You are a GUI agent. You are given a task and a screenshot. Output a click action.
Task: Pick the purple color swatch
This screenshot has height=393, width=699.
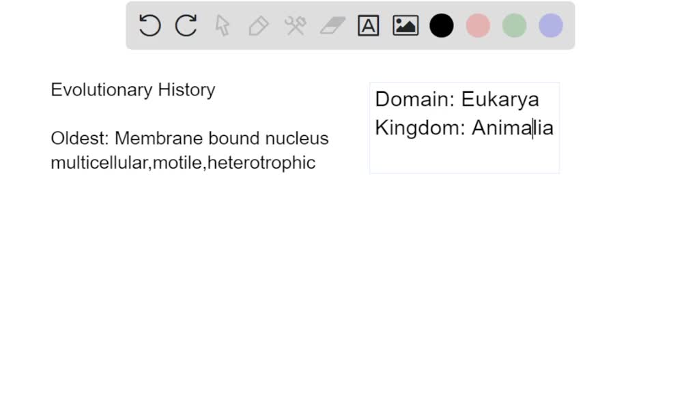pyautogui.click(x=550, y=25)
